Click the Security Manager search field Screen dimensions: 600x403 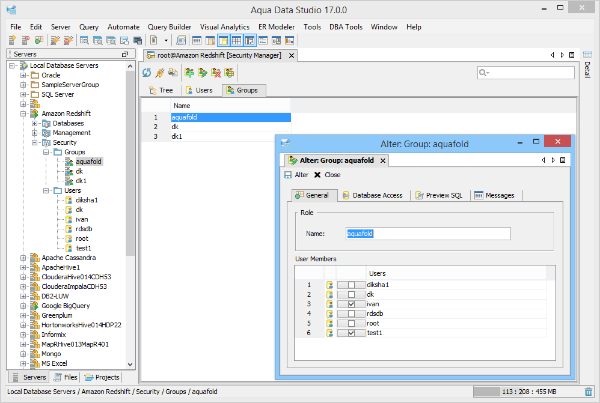click(526, 73)
